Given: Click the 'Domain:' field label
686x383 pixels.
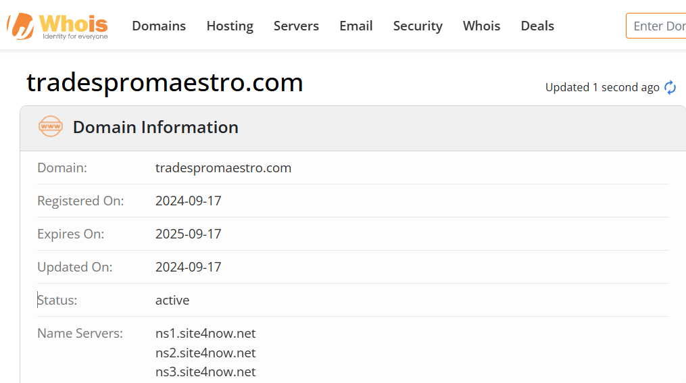Looking at the screenshot, I should coord(62,168).
